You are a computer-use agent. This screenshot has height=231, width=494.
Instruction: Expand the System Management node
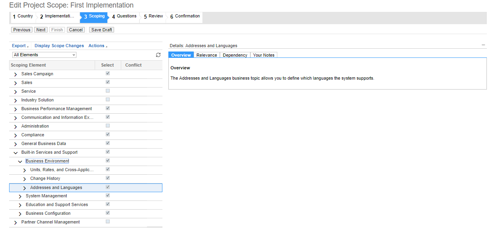tap(20, 196)
